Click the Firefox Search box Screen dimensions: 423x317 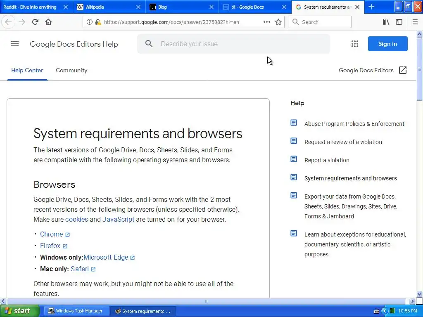click(x=320, y=22)
